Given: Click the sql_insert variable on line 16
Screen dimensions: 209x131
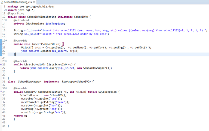Looking at the screenshot, I should pyautogui.click(x=32, y=31).
